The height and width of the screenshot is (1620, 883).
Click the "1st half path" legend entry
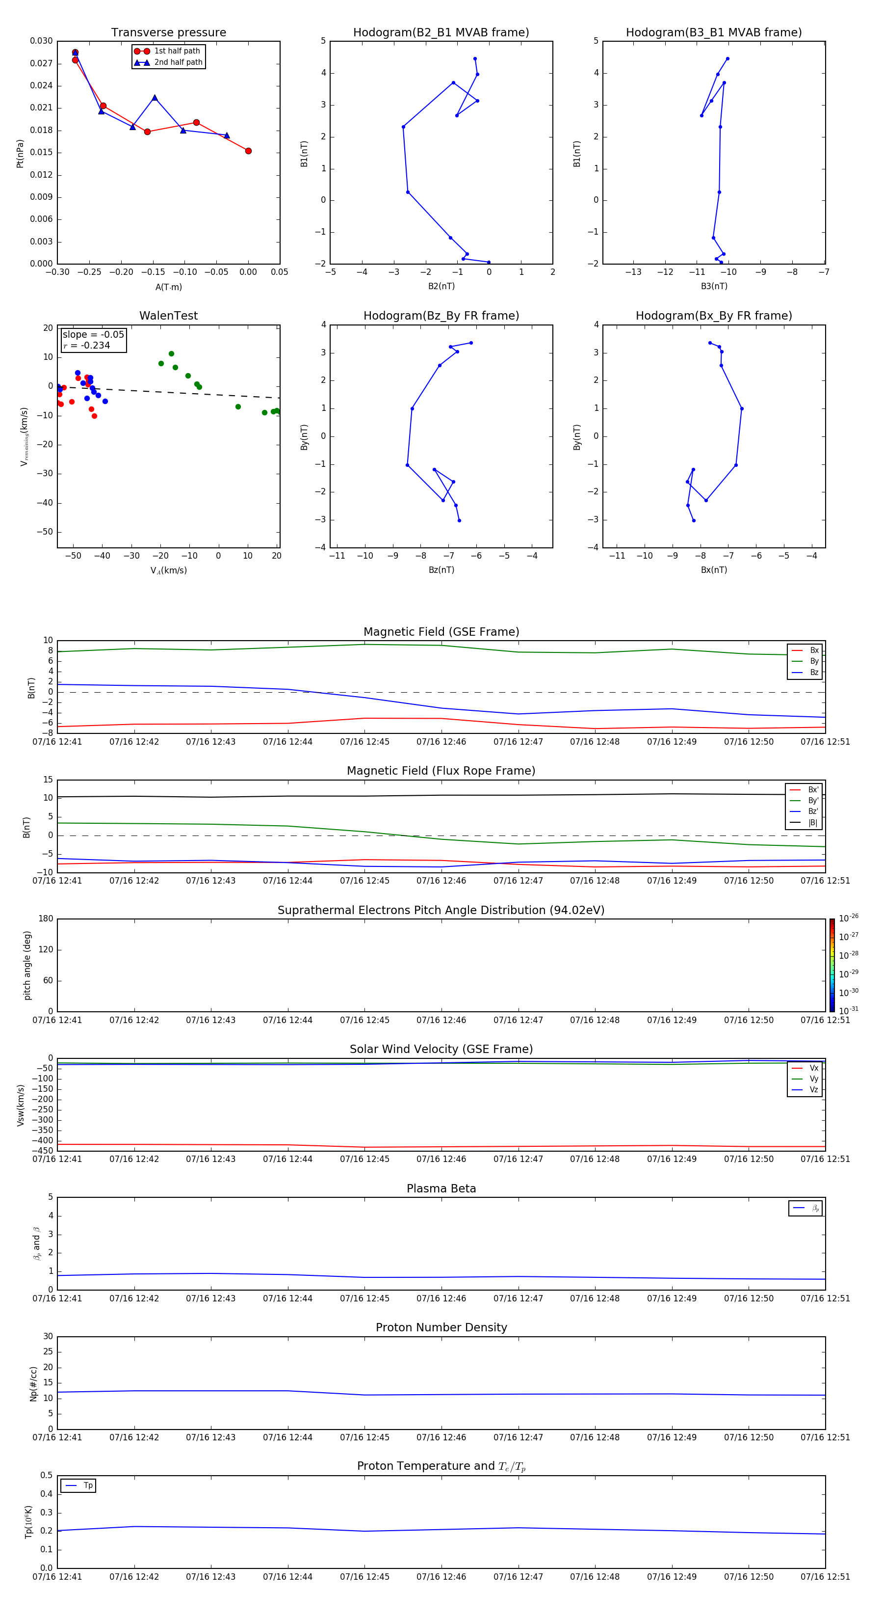click(x=168, y=51)
